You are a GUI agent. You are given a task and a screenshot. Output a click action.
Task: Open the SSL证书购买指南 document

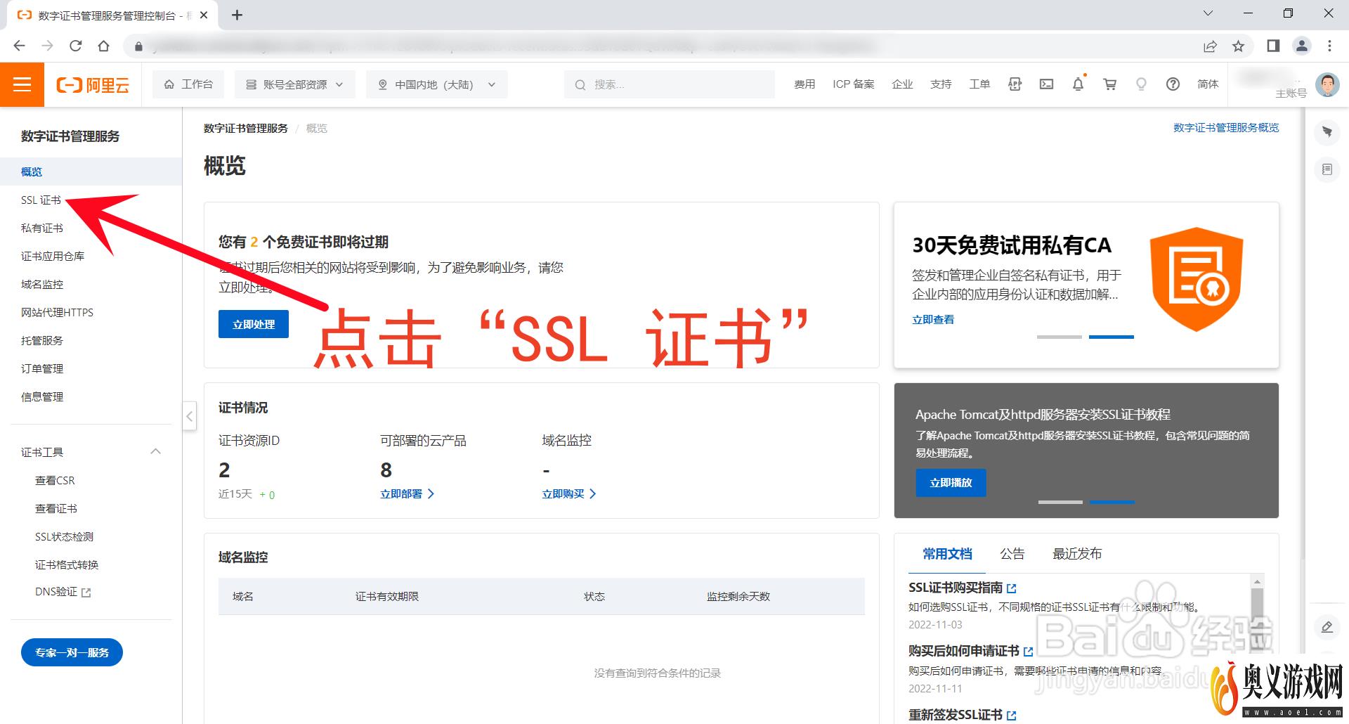click(x=962, y=588)
